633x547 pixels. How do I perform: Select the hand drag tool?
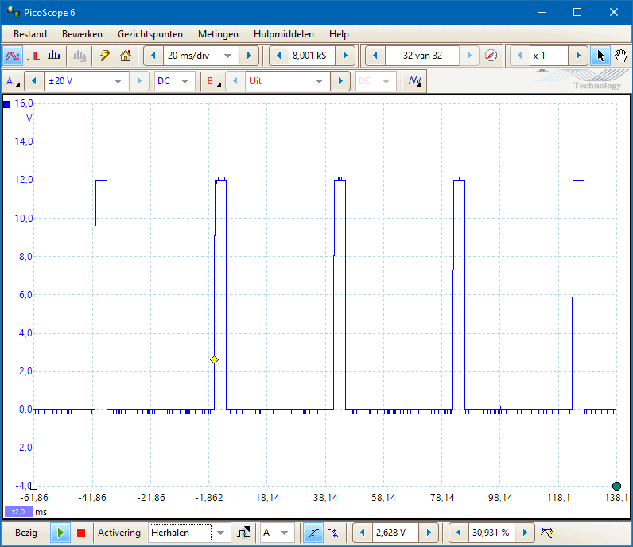620,56
